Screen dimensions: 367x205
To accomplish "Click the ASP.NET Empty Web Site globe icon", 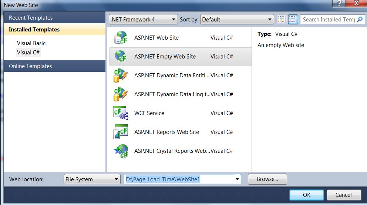I will point(121,56).
